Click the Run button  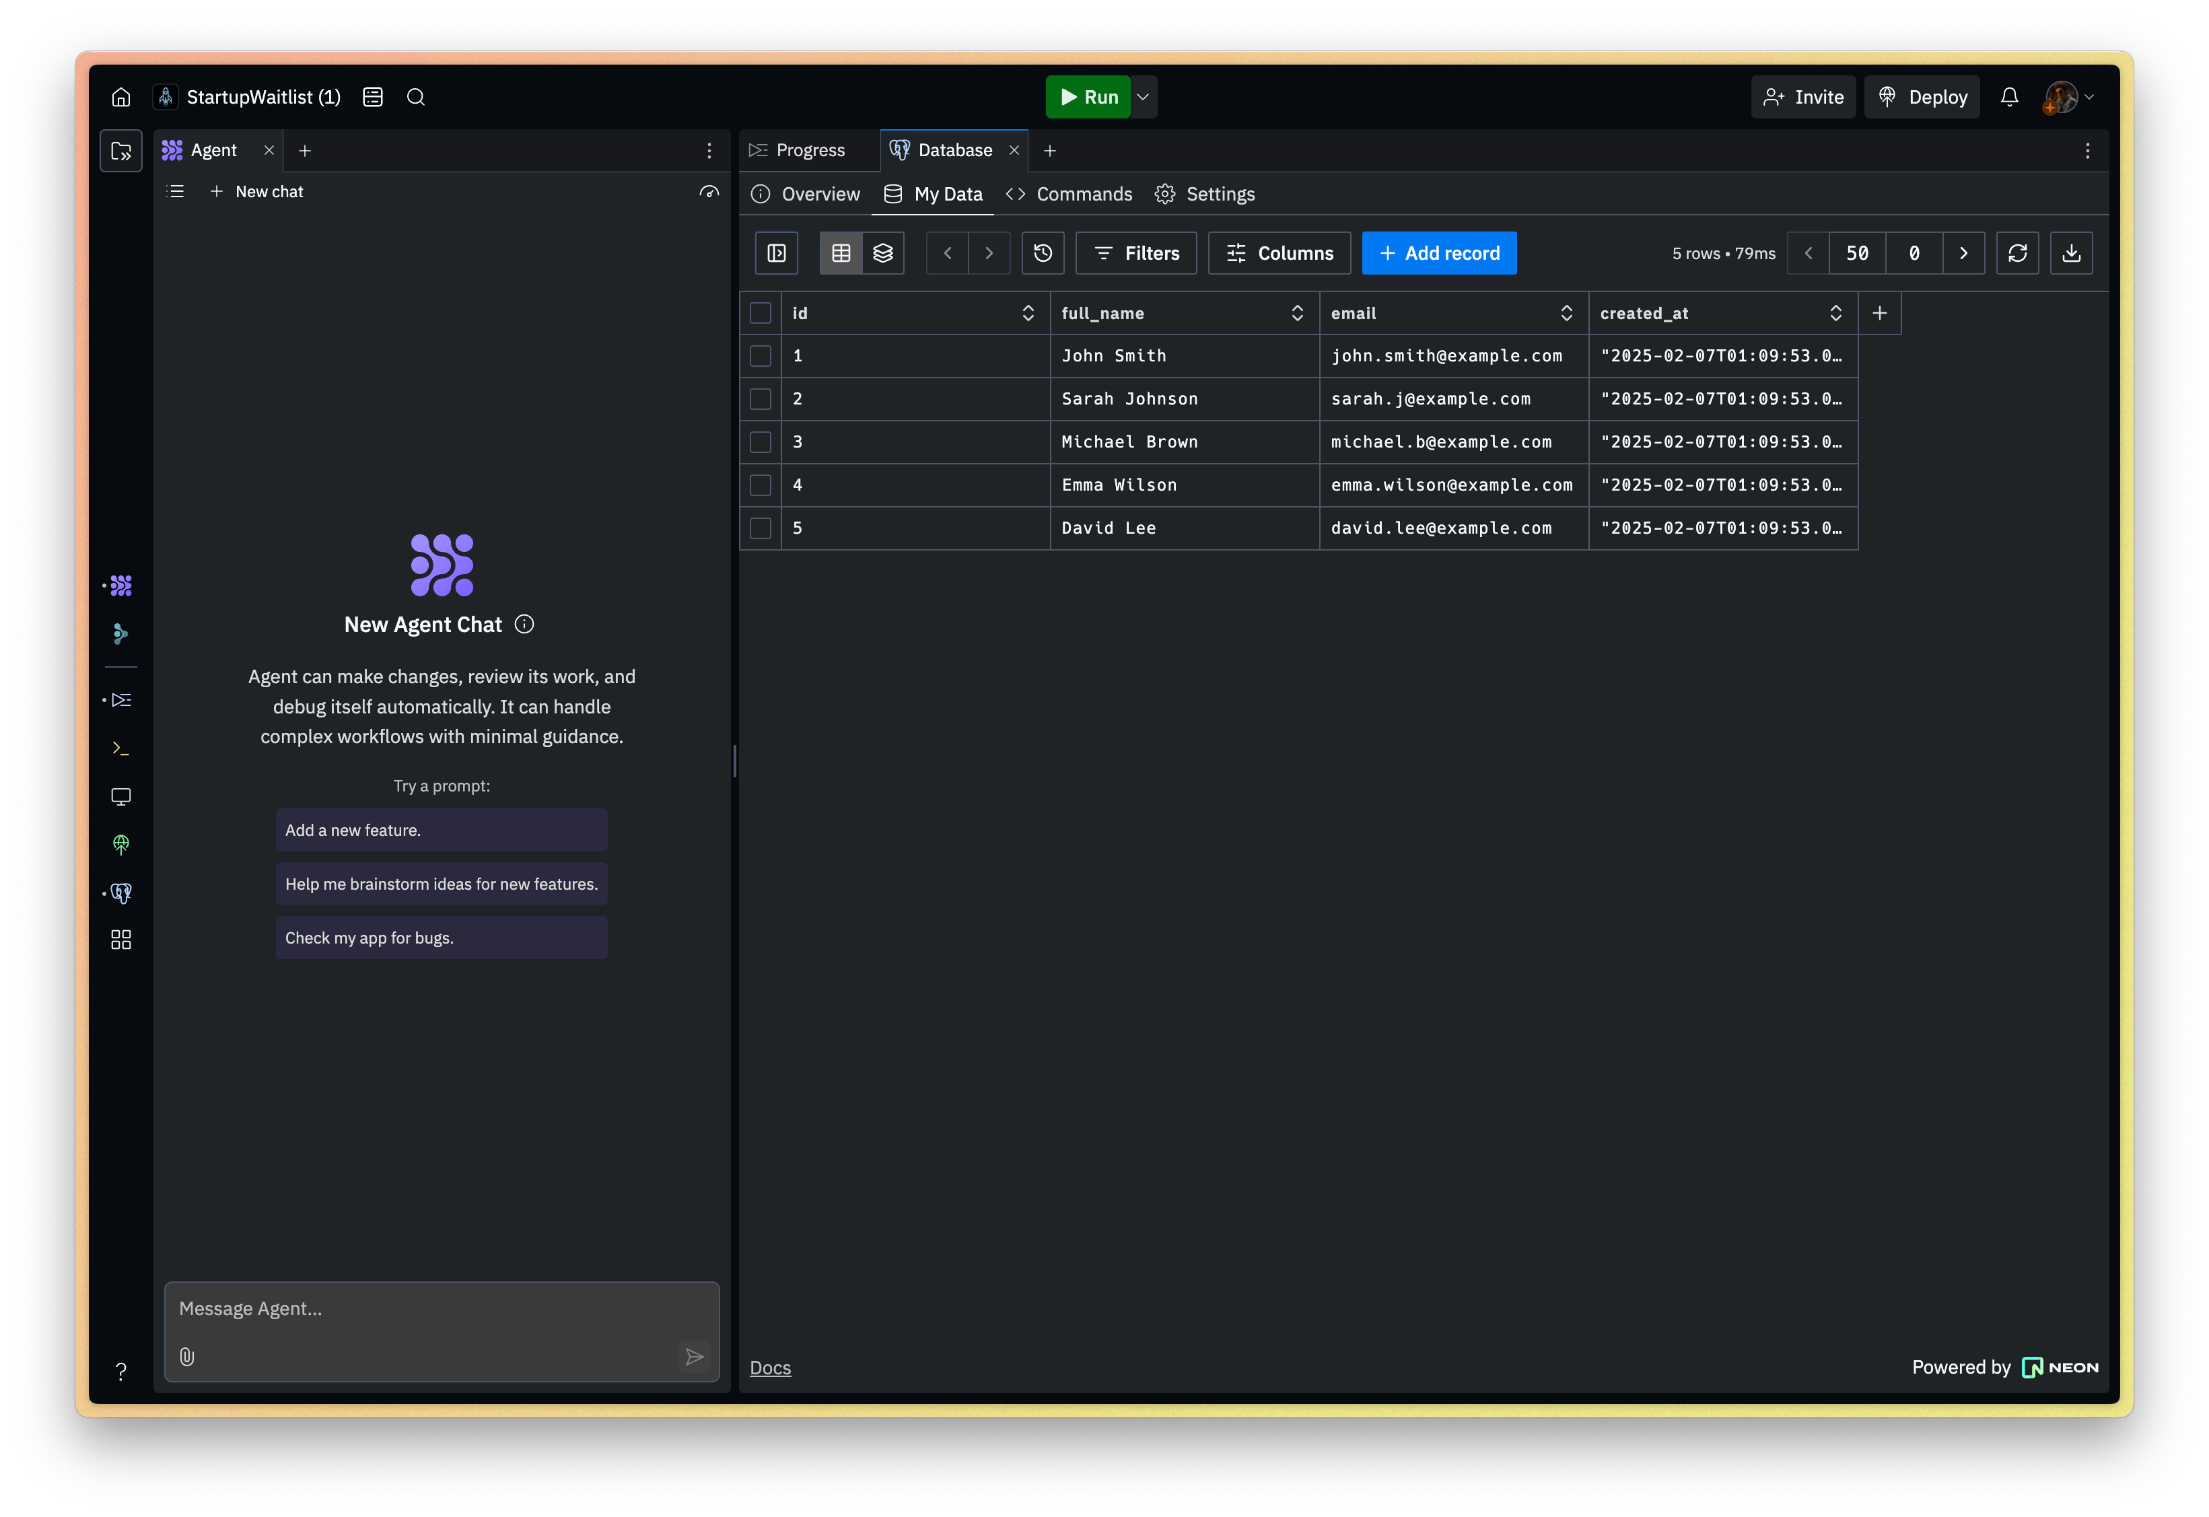click(1088, 97)
